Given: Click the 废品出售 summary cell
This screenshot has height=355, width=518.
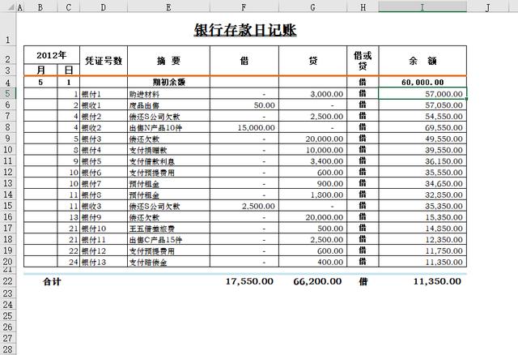Looking at the screenshot, I should tap(168, 105).
